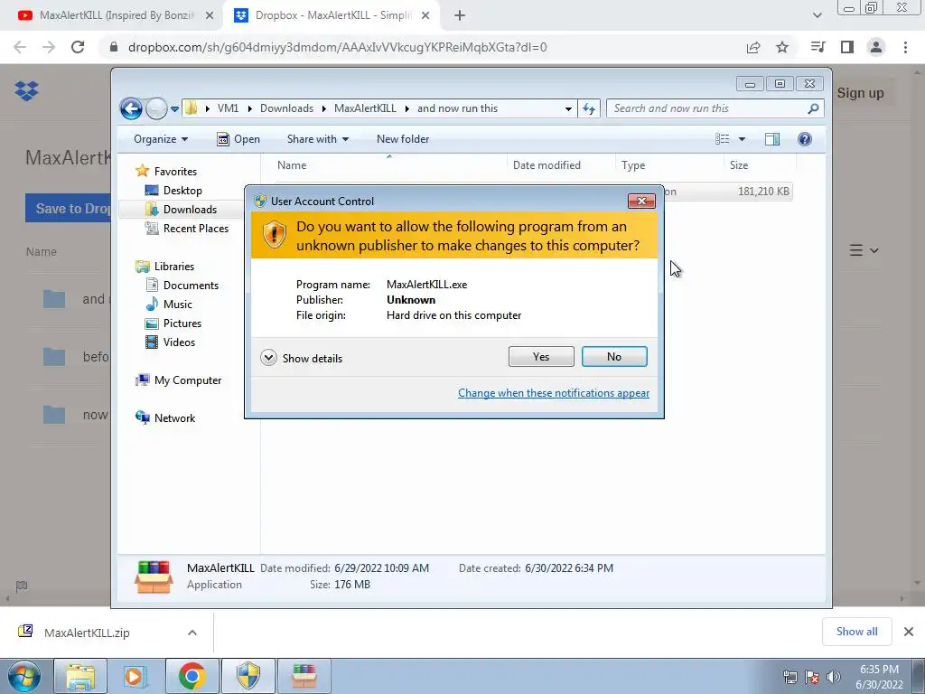The height and width of the screenshot is (694, 925).
Task: Focus the 'Search and now run this' field
Action: (x=707, y=108)
